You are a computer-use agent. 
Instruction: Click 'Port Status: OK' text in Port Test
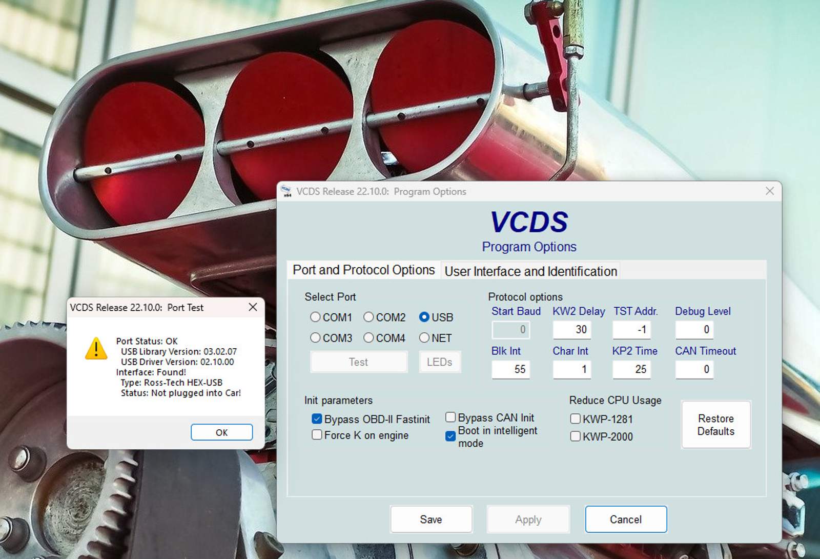point(147,341)
